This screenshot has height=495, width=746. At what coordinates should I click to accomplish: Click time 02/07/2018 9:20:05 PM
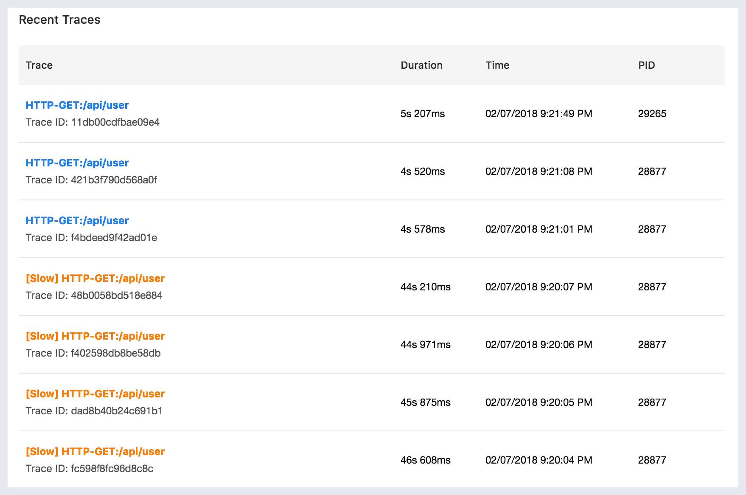pyautogui.click(x=539, y=402)
